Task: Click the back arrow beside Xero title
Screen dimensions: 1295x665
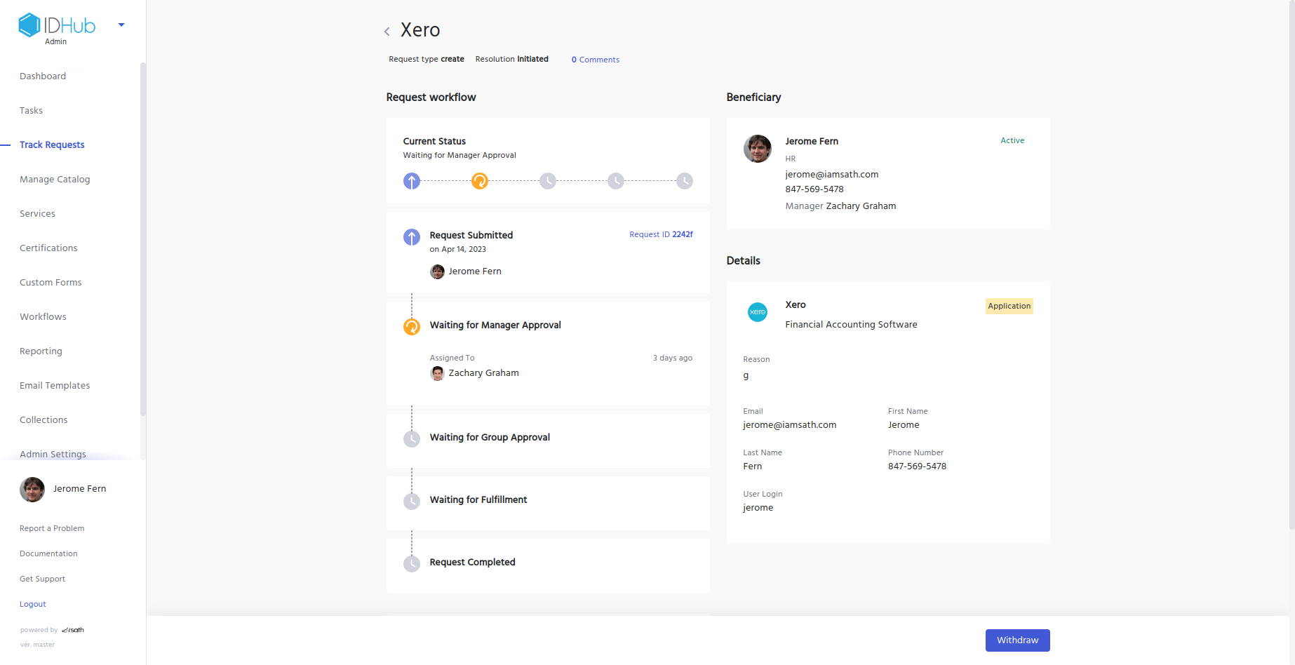Action: pyautogui.click(x=387, y=32)
